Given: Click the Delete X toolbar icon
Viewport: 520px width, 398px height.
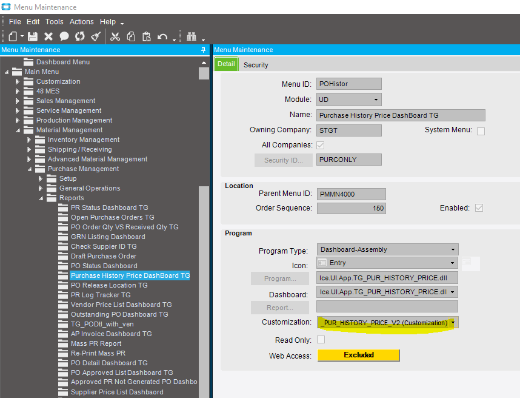Looking at the screenshot, I should click(48, 36).
